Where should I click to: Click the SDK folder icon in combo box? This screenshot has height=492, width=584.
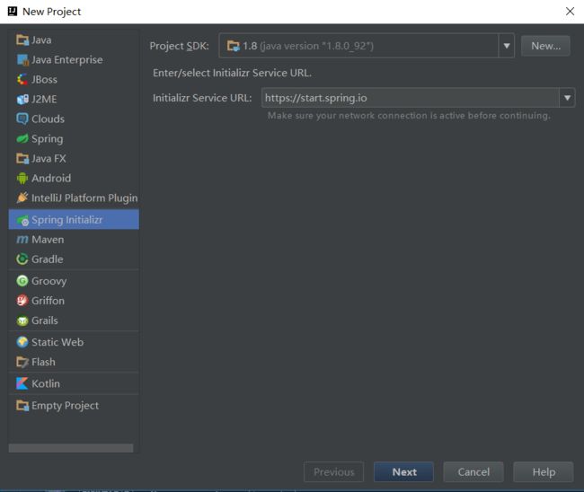pos(234,46)
